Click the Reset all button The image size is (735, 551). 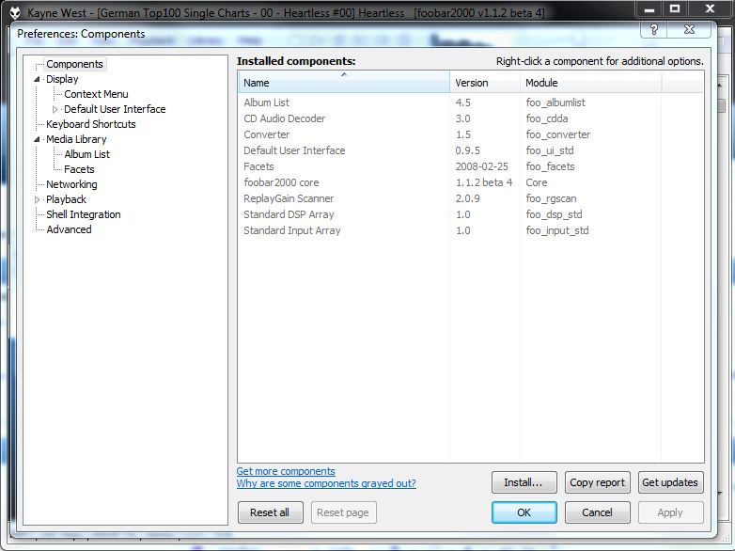270,512
